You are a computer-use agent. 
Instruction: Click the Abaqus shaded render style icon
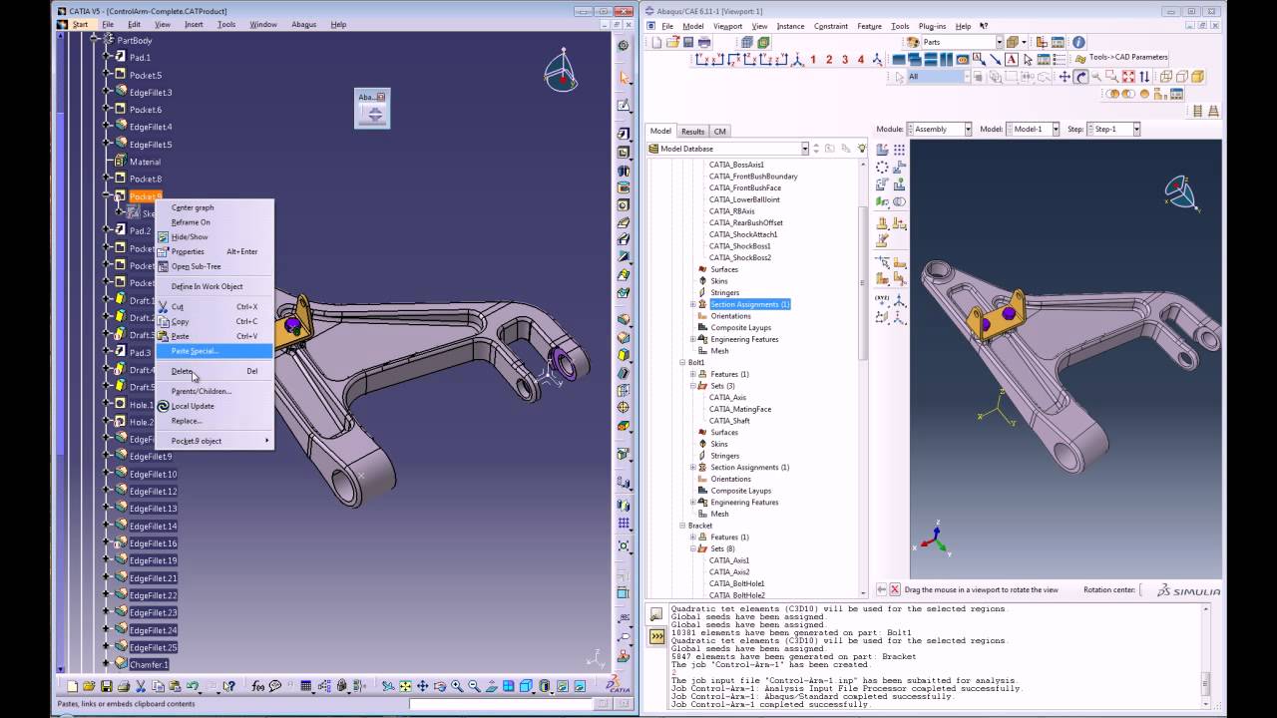click(x=1198, y=76)
